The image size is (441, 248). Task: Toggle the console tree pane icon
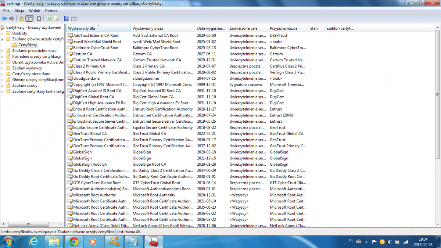click(29, 18)
